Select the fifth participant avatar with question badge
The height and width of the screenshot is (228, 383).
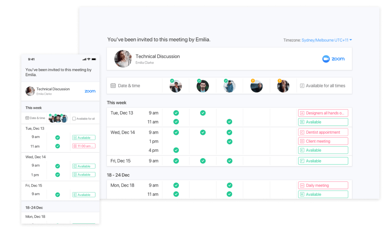point(283,86)
